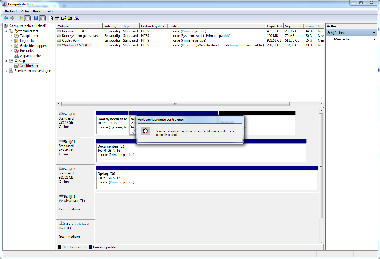
Task: Expand Services en toepassingen node
Action: [6, 71]
